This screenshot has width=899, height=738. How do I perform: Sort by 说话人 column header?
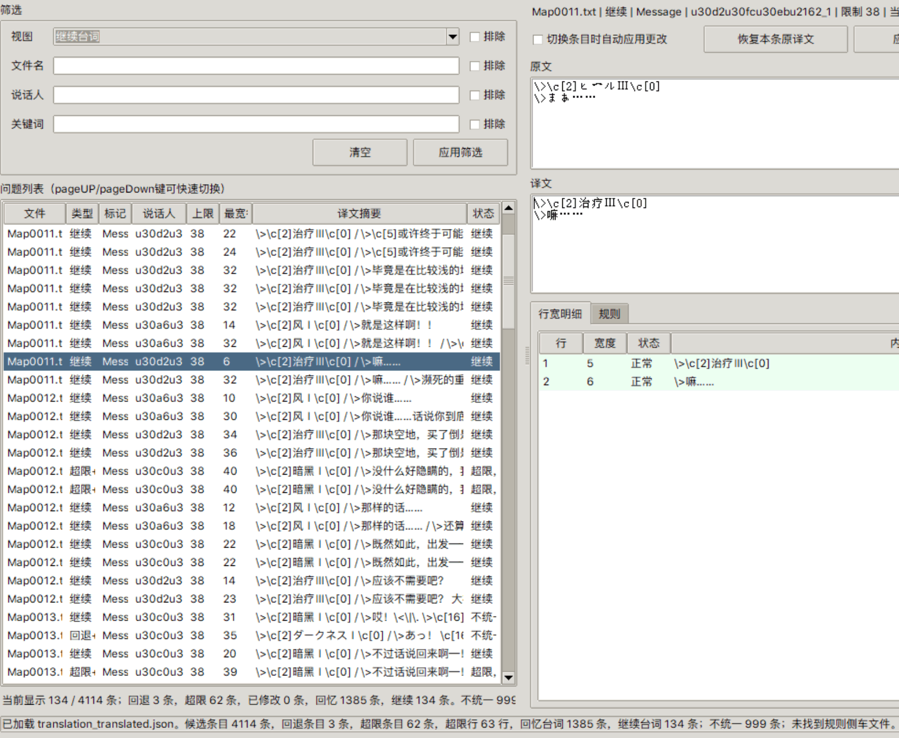click(x=159, y=213)
